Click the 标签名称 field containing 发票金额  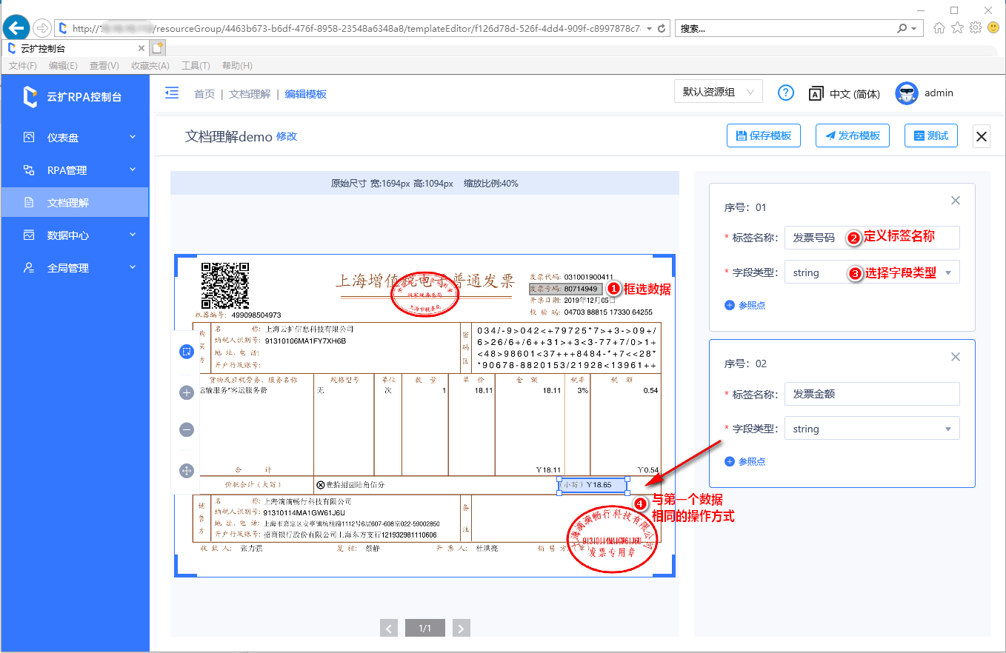tap(872, 394)
